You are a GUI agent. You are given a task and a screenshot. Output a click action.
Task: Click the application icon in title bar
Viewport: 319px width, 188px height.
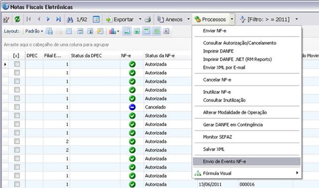click(x=5, y=6)
